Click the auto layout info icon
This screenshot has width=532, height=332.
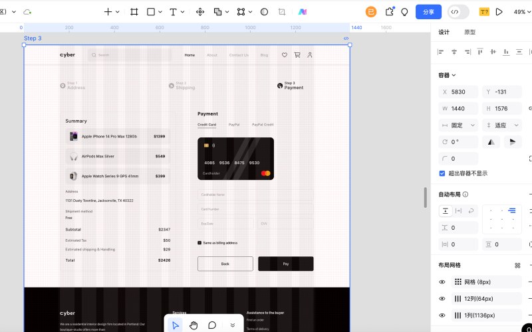point(465,195)
